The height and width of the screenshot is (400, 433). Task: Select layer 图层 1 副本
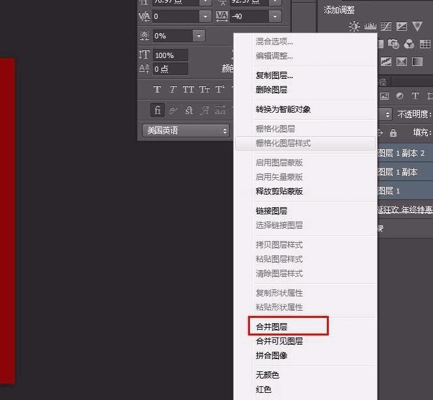click(x=405, y=172)
